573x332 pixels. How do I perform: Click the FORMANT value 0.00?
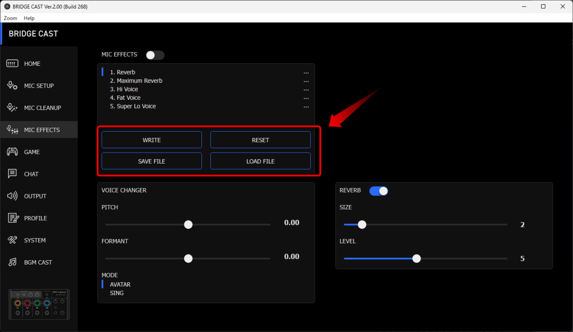point(292,257)
